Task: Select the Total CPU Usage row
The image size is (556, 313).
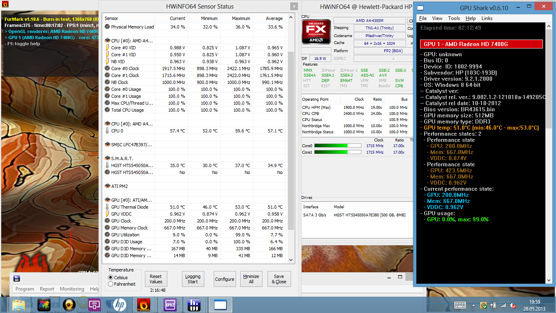Action: [195, 110]
